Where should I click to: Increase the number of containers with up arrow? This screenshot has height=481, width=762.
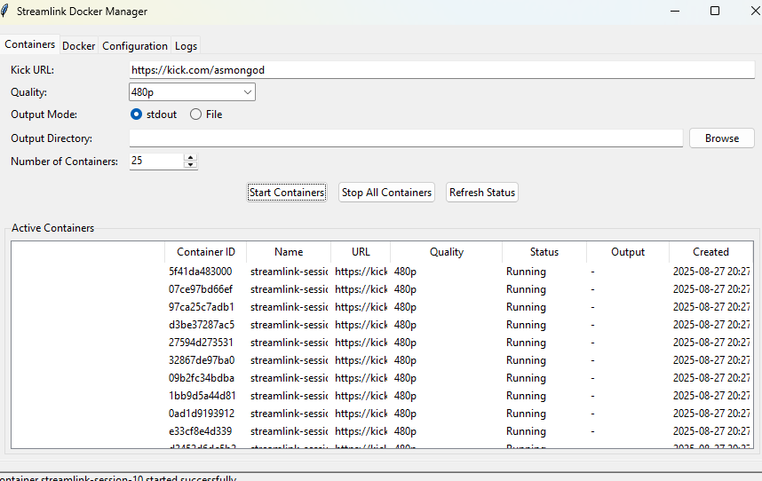coord(190,157)
